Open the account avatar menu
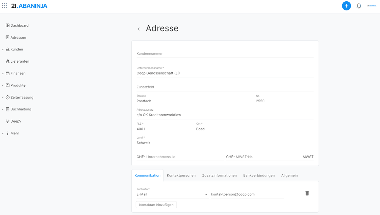This screenshot has width=380, height=215. (x=372, y=6)
